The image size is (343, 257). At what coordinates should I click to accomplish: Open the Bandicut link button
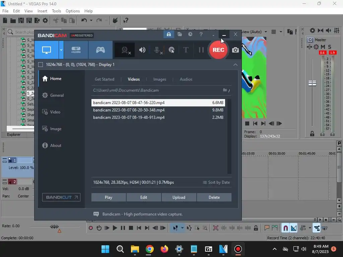[61, 197]
